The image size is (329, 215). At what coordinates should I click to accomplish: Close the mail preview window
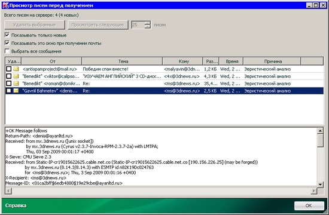click(x=323, y=5)
